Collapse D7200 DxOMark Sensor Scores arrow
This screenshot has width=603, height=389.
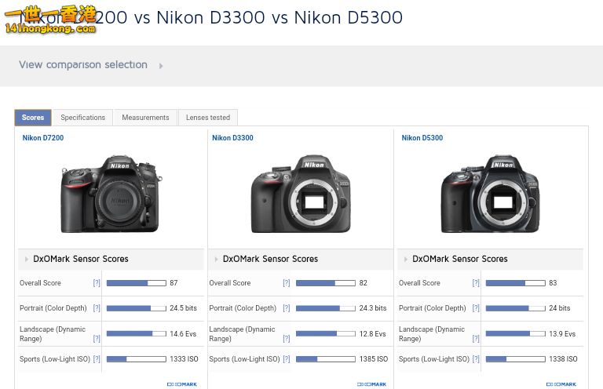(26, 260)
